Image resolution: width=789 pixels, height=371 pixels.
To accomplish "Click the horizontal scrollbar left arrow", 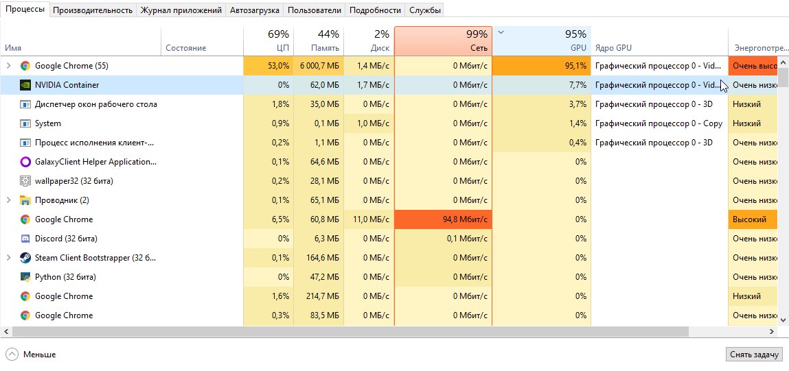I will point(7,332).
